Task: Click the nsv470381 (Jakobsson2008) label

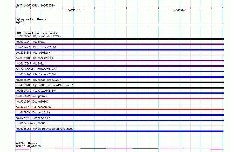Action: (35, 107)
